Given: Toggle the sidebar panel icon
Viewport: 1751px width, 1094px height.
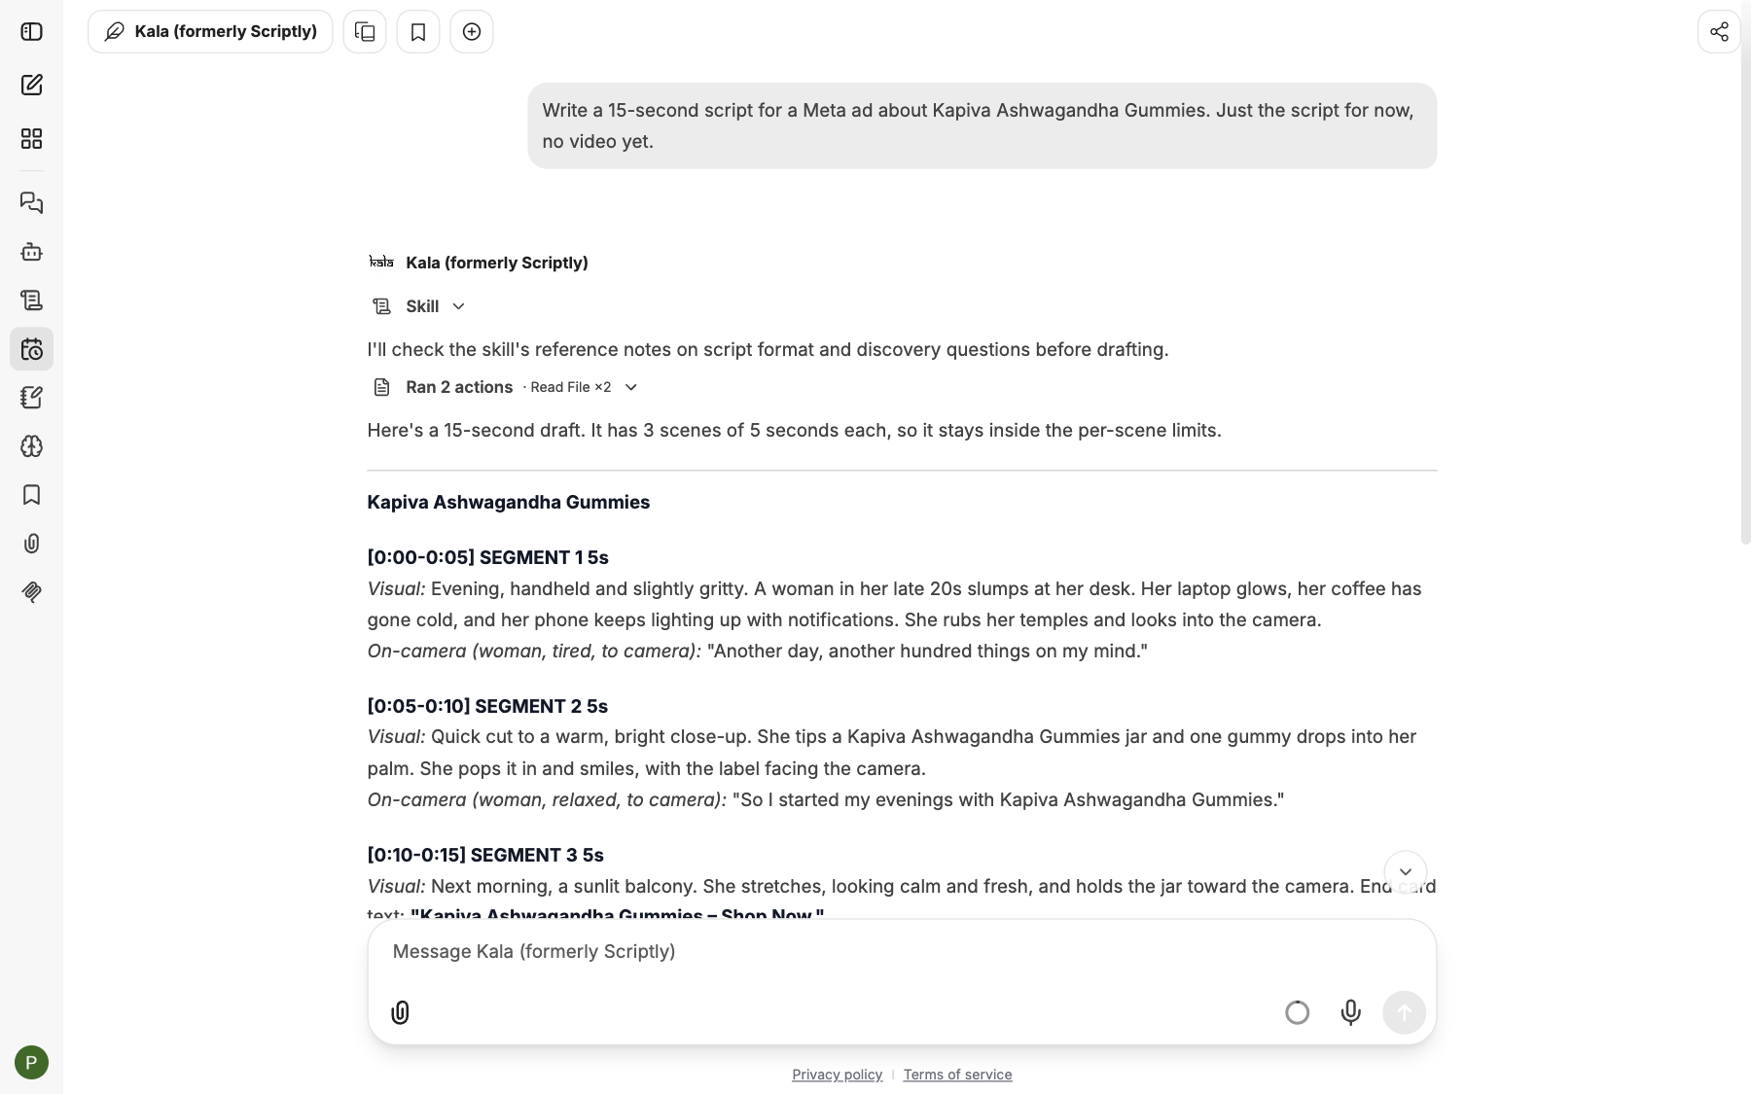Looking at the screenshot, I should tap(31, 32).
